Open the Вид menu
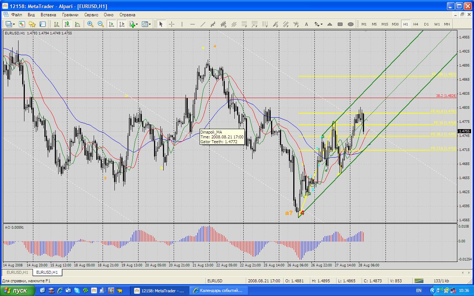The image size is (474, 296). [31, 15]
